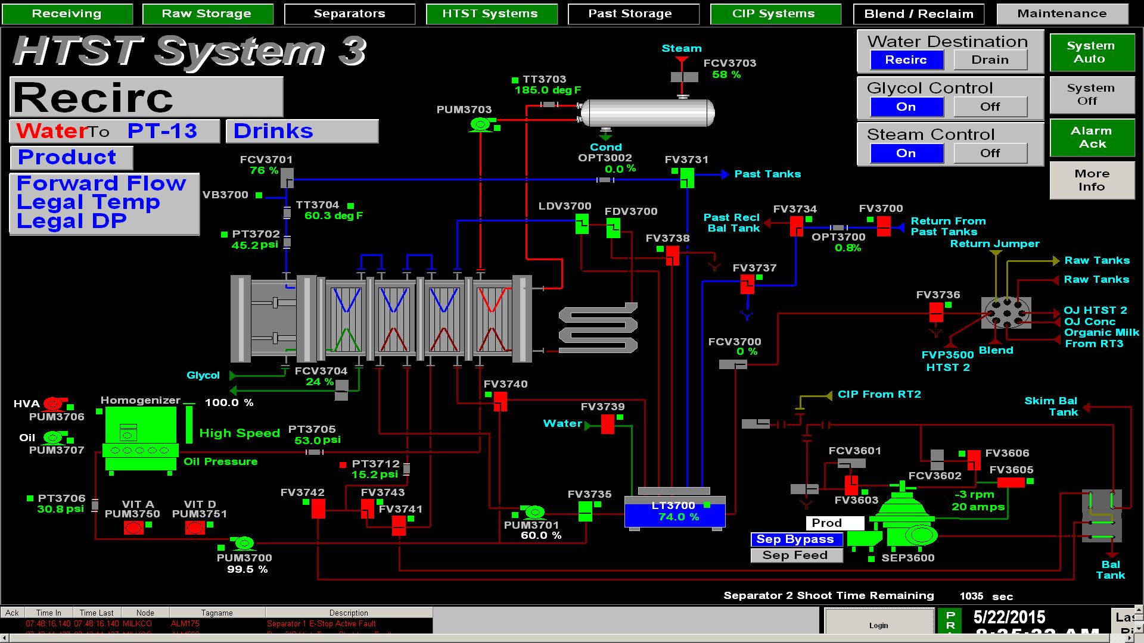Click valve FV3734

point(797,226)
